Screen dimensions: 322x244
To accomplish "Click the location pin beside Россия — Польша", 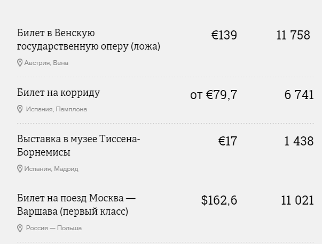I will click(20, 228).
